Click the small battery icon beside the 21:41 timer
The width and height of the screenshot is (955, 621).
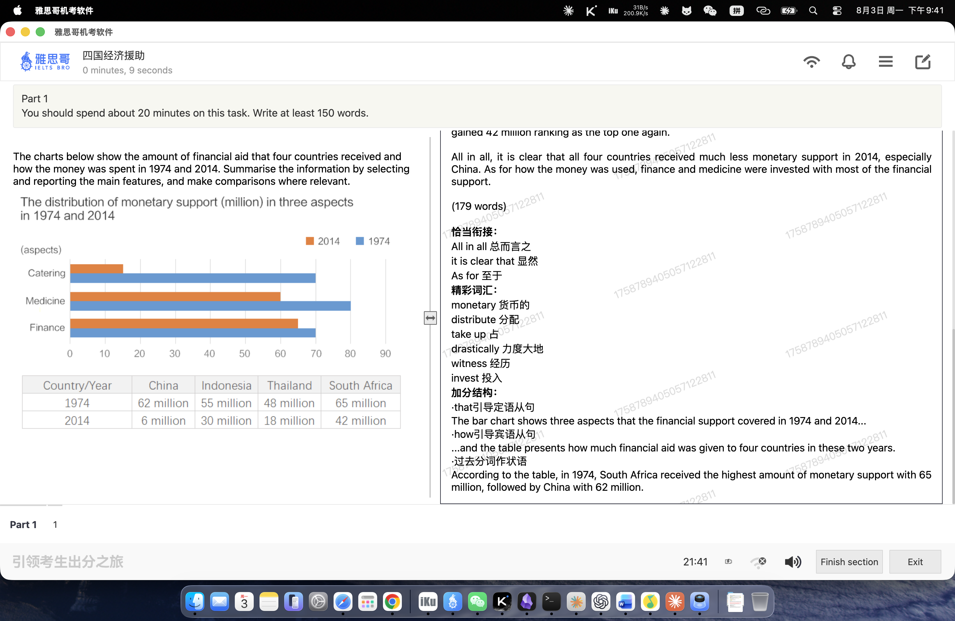728,562
